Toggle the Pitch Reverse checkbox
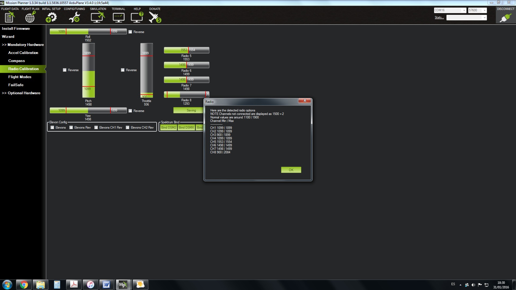 point(64,70)
